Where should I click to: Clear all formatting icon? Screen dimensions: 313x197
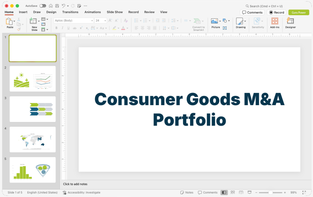click(126, 20)
